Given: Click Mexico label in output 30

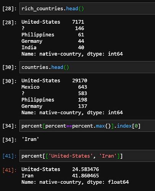Looking at the screenshot, I should click(31, 87).
